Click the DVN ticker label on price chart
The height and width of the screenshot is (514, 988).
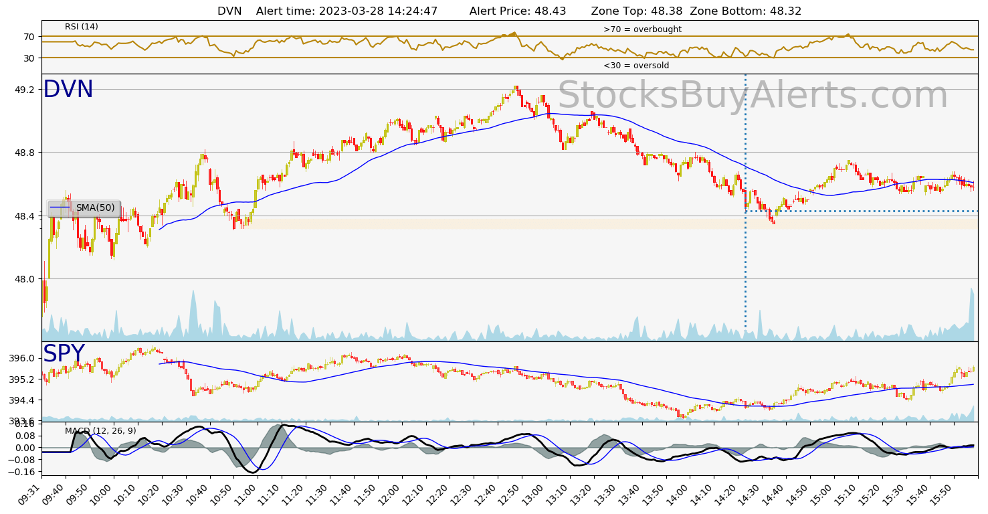point(68,90)
